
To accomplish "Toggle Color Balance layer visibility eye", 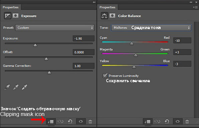I will point(178,122).
